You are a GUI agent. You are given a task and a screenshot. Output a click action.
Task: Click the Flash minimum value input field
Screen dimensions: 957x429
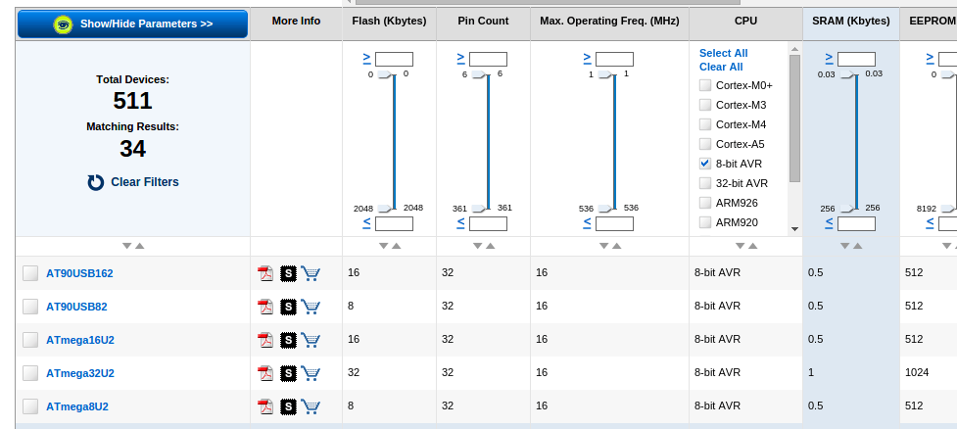394,60
